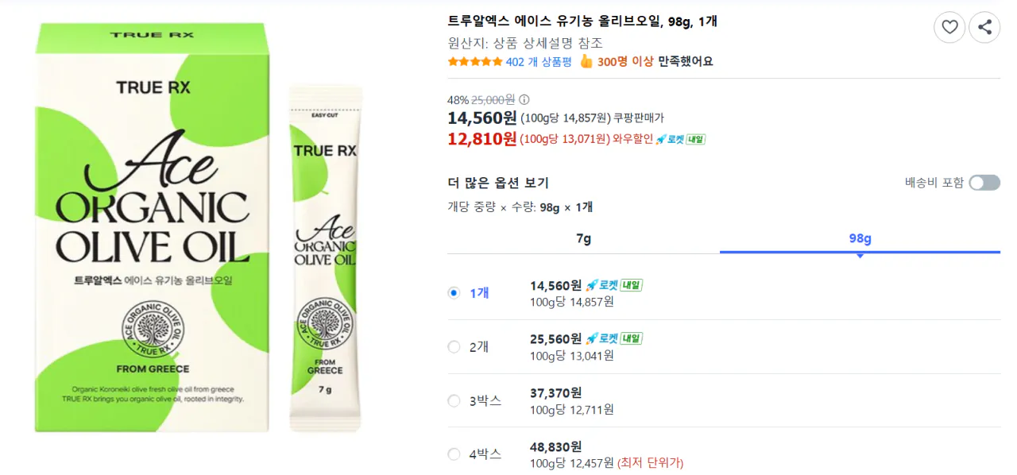Select the 4박스 option radio button
1017x475 pixels.
point(454,454)
